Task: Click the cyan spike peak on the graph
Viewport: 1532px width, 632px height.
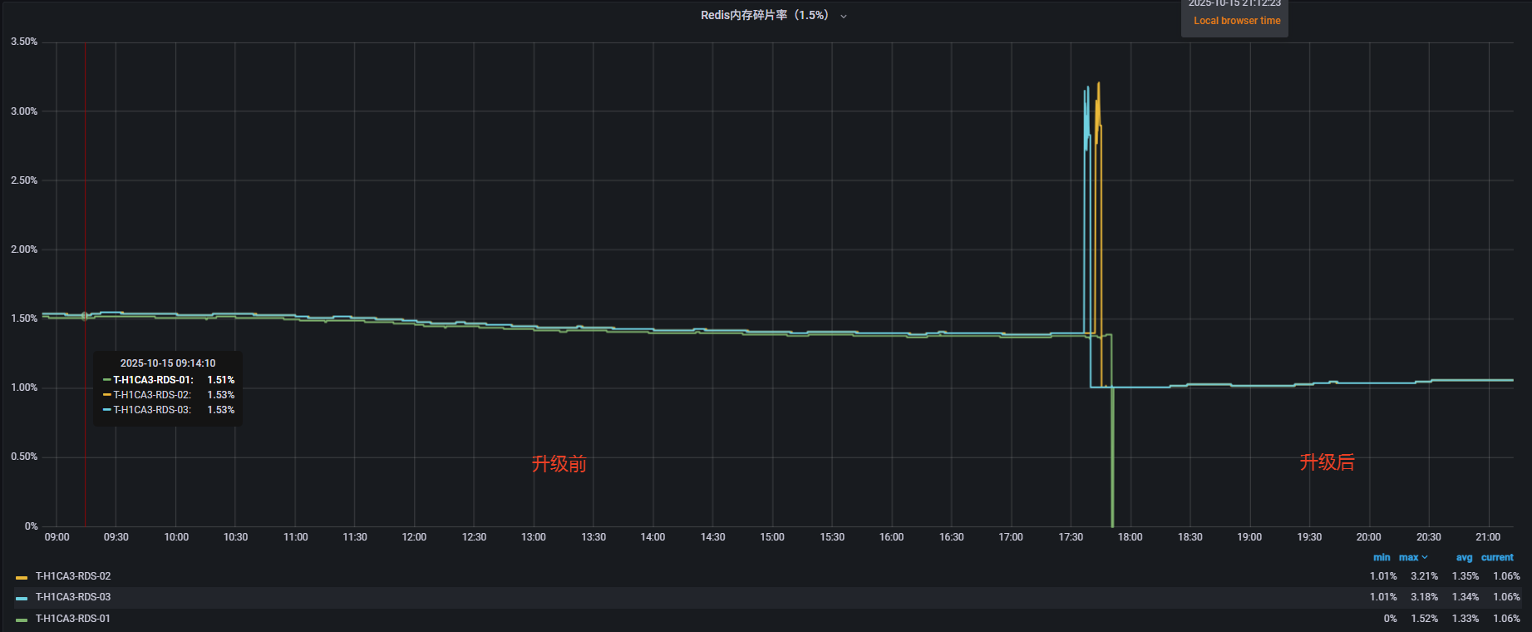Action: click(1086, 88)
